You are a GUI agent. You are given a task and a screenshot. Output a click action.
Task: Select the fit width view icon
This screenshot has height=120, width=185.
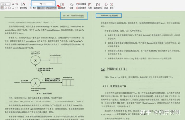(x=10, y=8)
